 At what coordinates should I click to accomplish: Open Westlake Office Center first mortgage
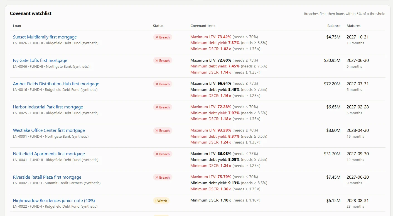coord(49,130)
